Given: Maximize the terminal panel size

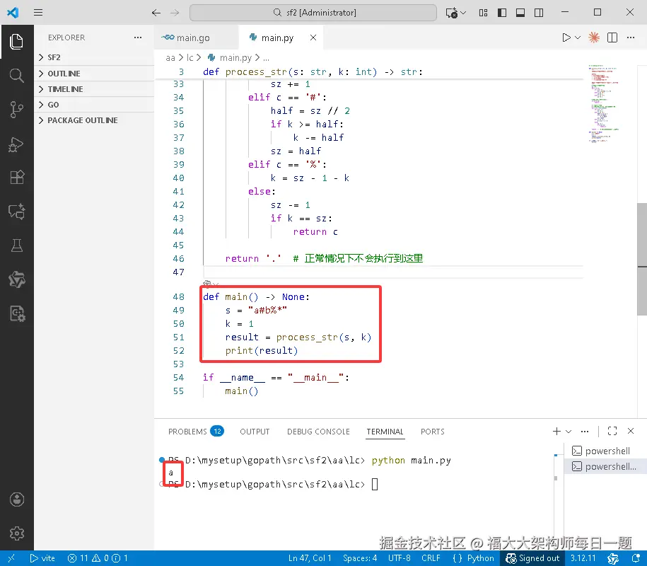Looking at the screenshot, I should pyautogui.click(x=612, y=431).
